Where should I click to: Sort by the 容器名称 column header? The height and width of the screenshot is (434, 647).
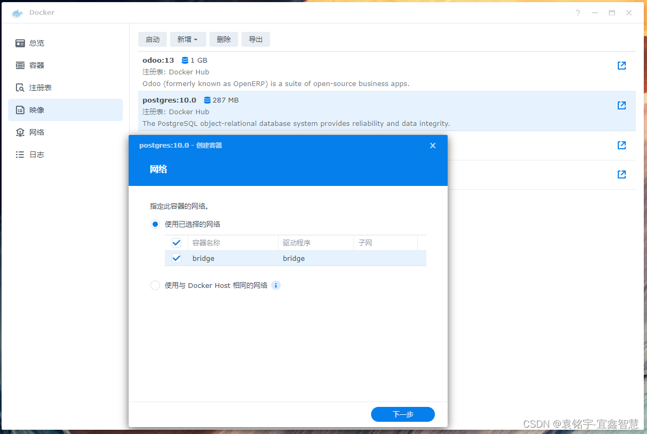233,243
